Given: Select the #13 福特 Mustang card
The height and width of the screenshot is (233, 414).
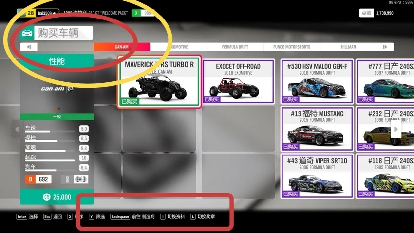Looking at the screenshot, I should click(x=317, y=129).
